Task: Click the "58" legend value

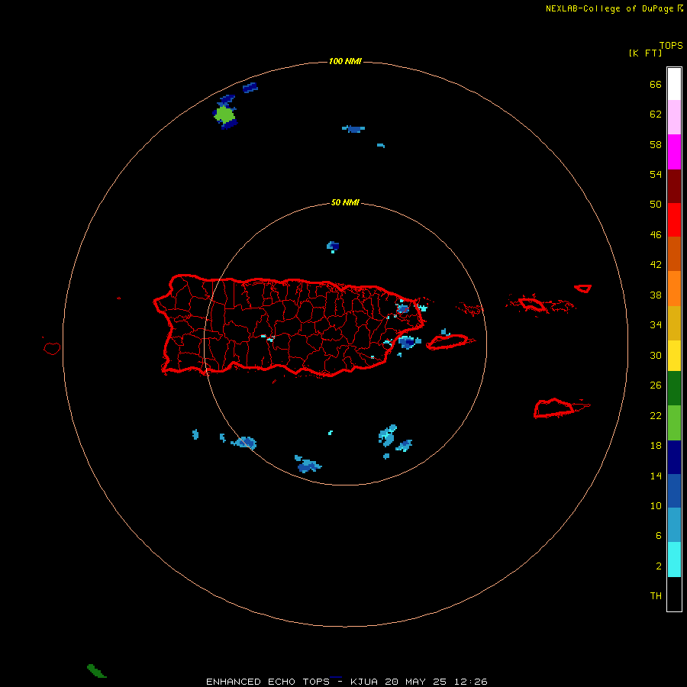Action: click(656, 144)
